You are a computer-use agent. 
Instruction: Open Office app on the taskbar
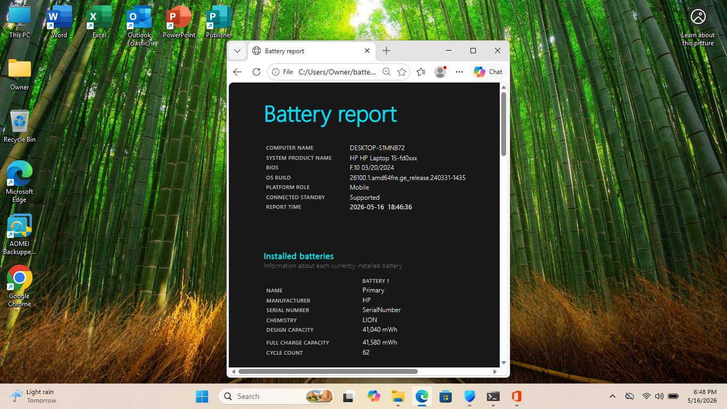pos(516,396)
